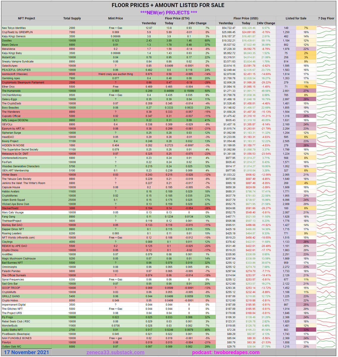Click the Metasaurs by Dr. DMT cell
This screenshot has height=357, width=338.
(26, 154)
